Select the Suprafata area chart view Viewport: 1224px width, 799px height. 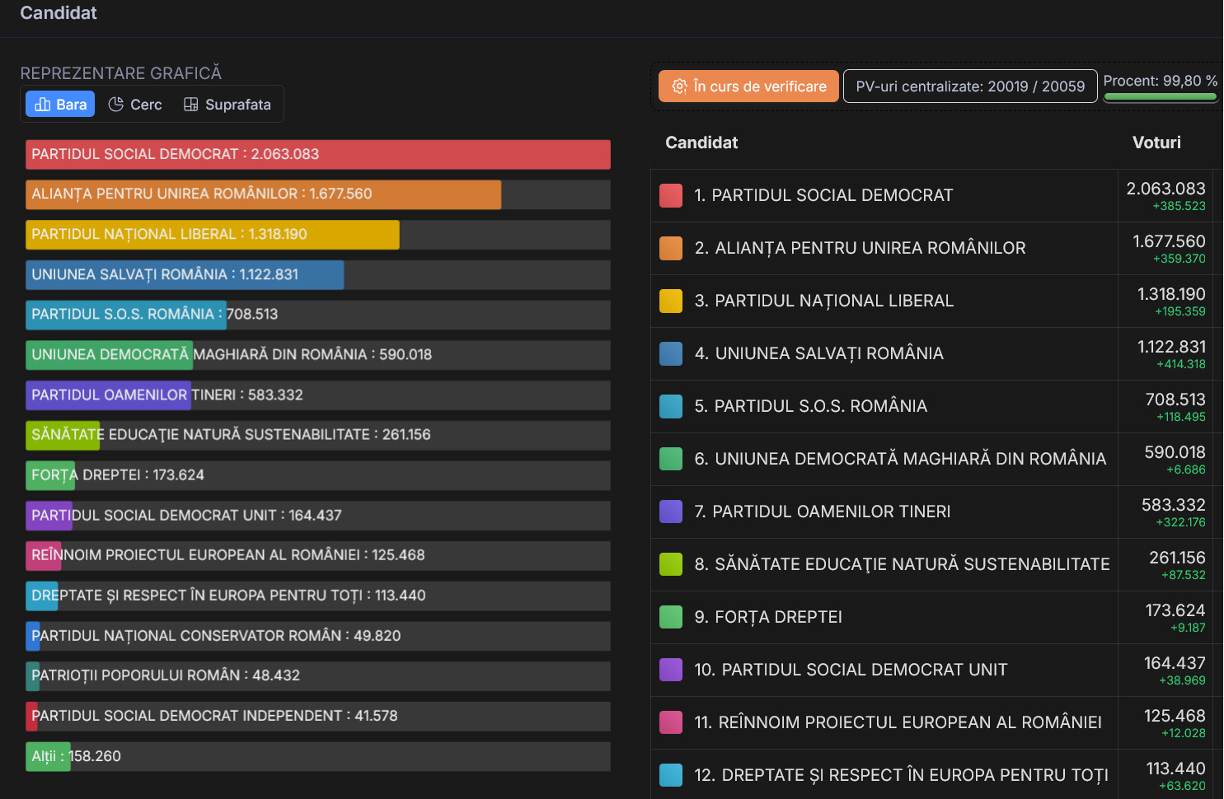click(227, 105)
